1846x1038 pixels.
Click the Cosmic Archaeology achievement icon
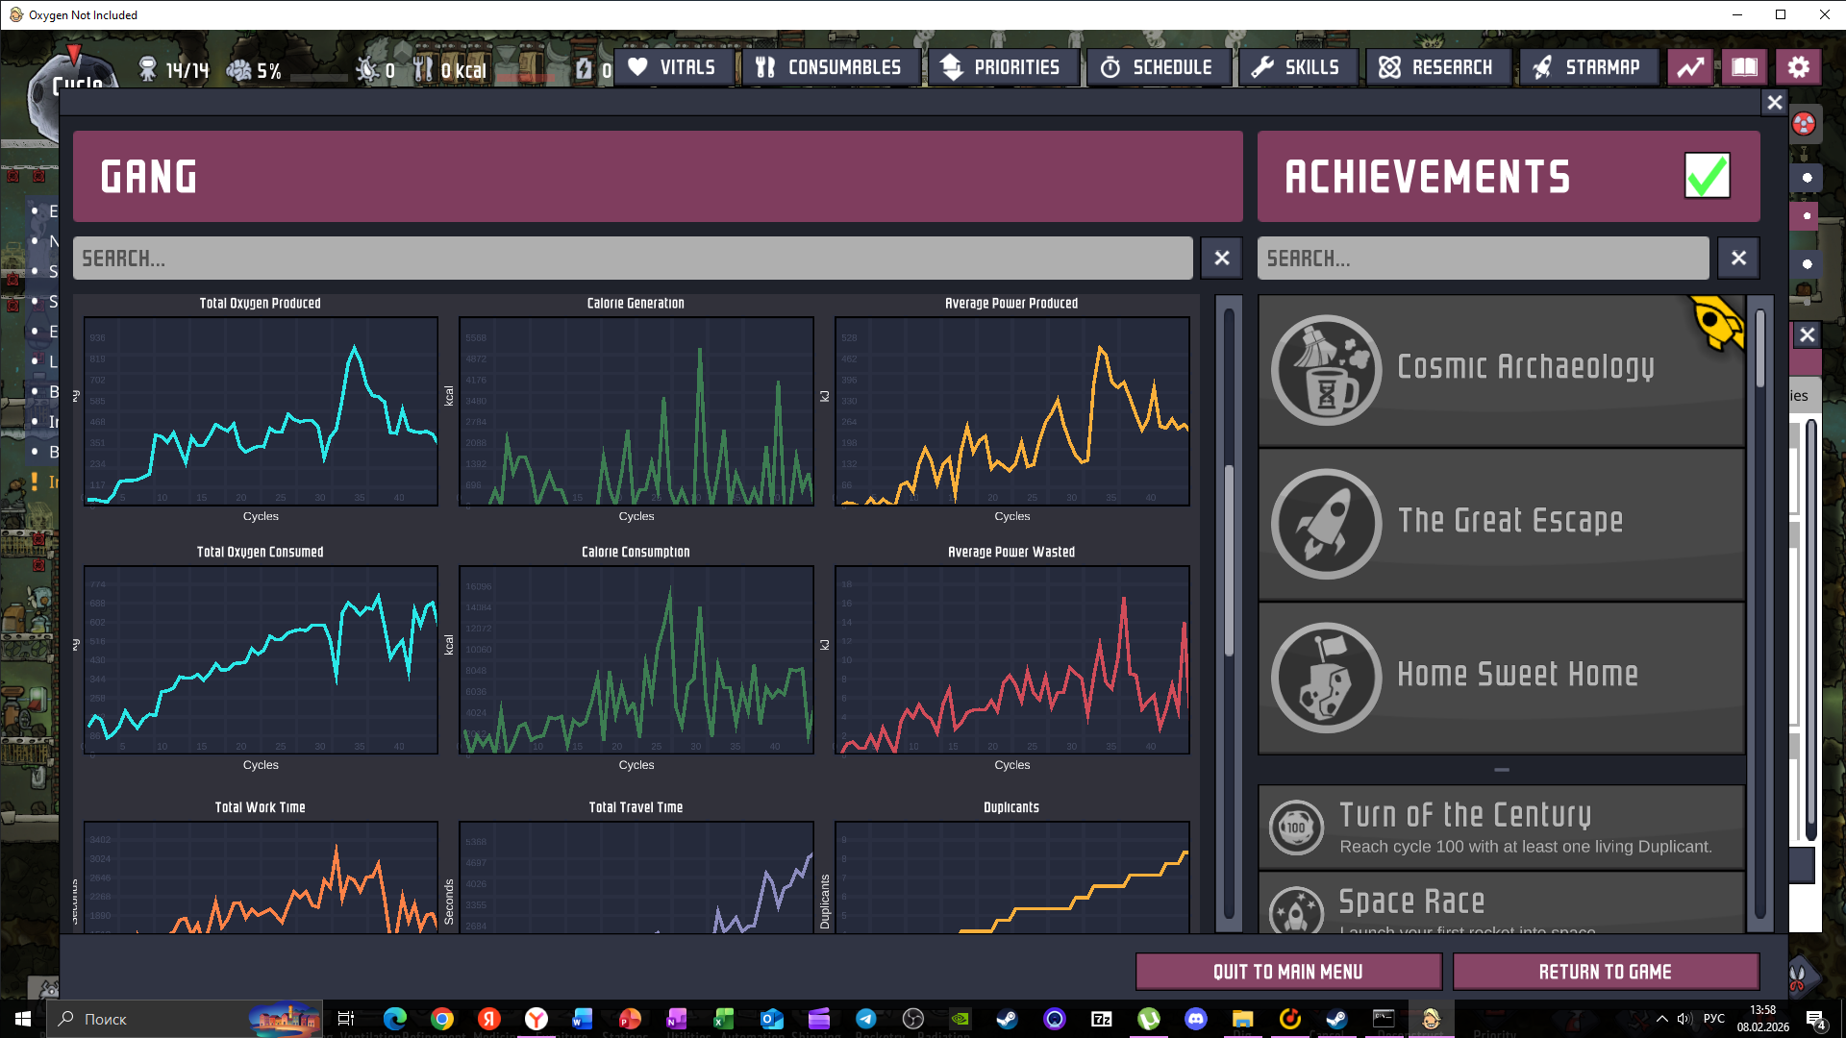[x=1326, y=370]
